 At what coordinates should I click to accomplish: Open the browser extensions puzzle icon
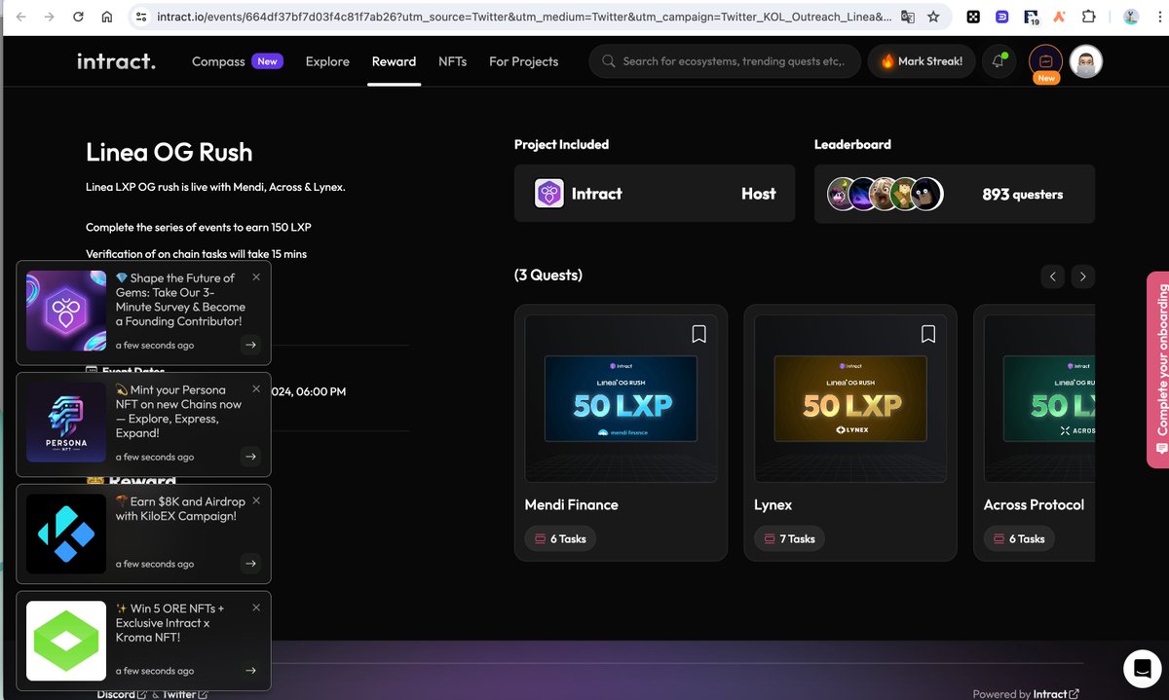pyautogui.click(x=1088, y=17)
